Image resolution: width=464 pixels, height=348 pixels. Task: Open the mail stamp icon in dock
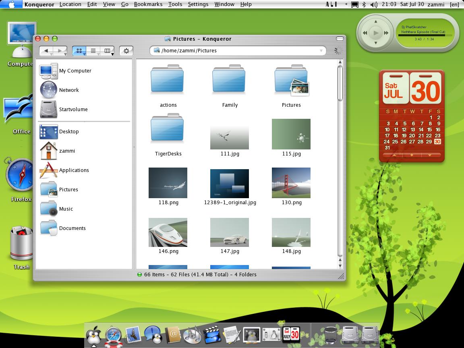133,336
